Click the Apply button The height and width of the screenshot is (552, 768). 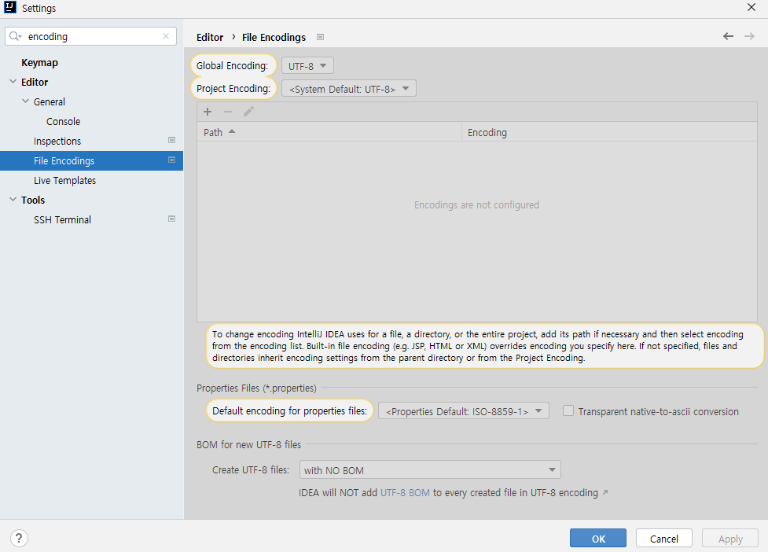click(x=730, y=539)
